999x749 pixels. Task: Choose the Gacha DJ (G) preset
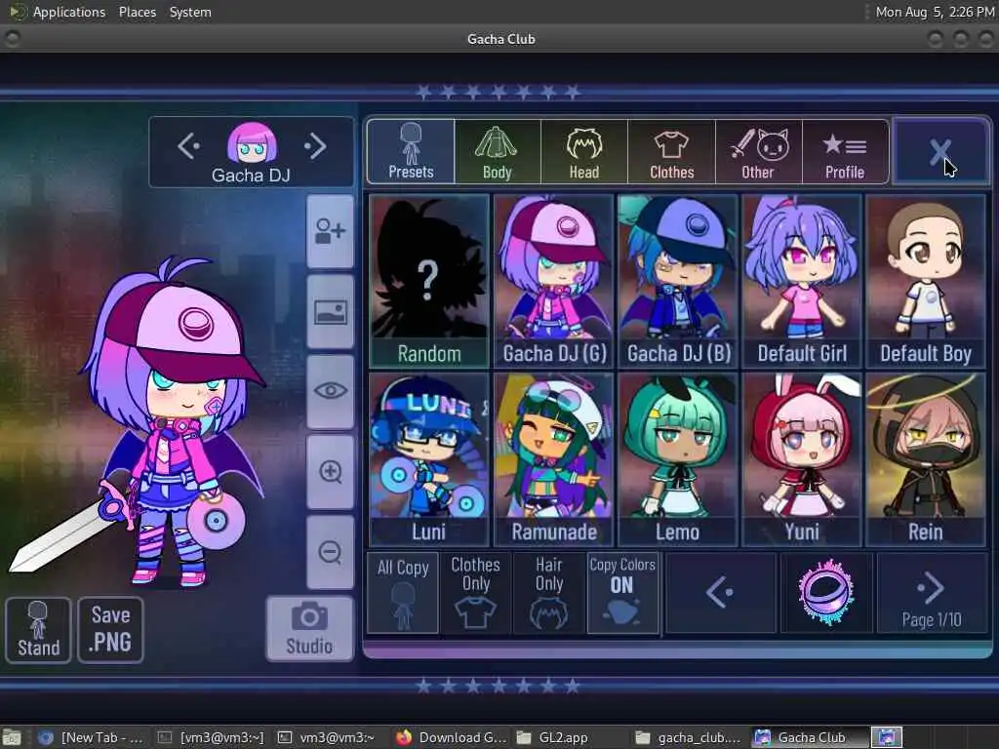(x=554, y=281)
